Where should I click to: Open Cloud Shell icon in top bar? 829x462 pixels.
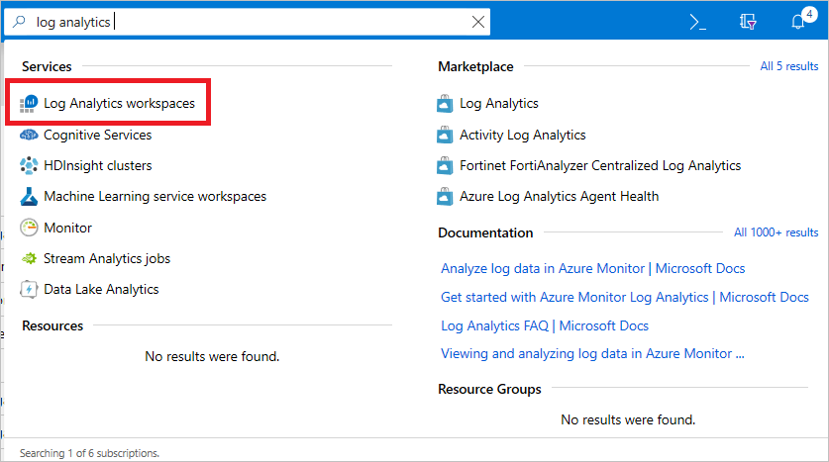pyautogui.click(x=698, y=22)
